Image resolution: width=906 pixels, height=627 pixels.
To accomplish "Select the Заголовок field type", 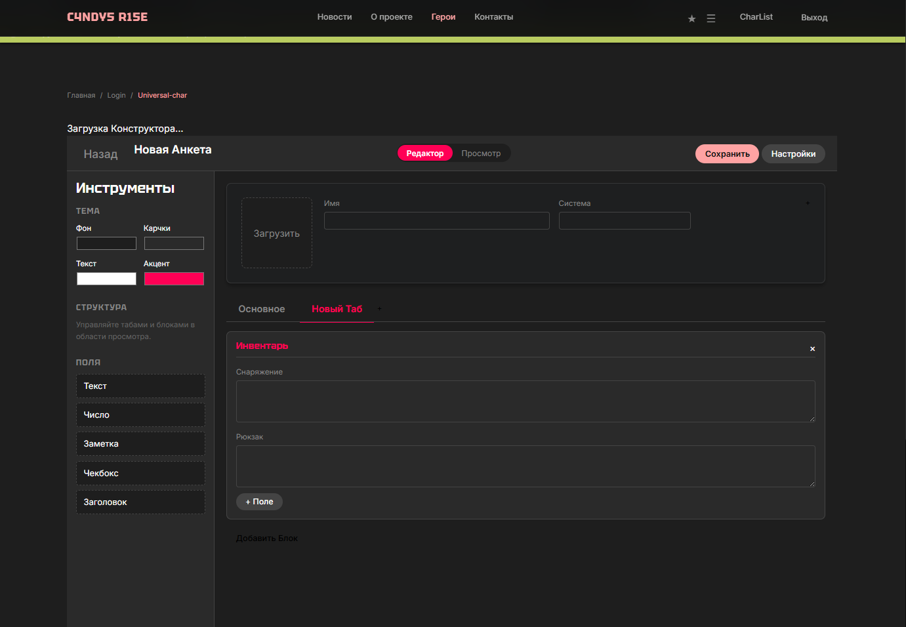I will (x=140, y=502).
